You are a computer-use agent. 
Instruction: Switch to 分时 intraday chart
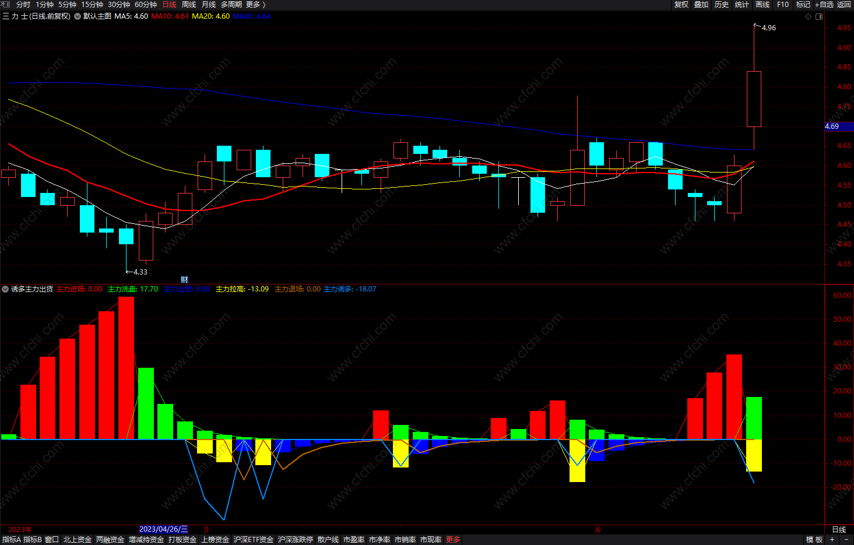(x=23, y=4)
